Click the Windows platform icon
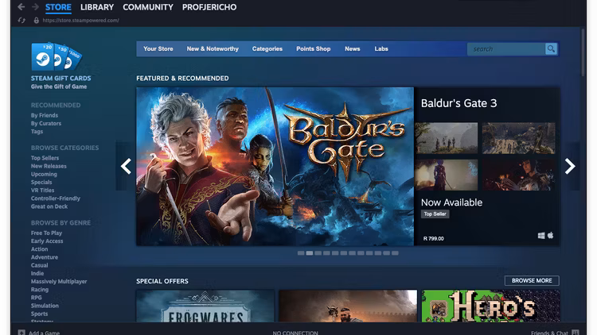Screen dimensions: 597x335 tap(541, 236)
